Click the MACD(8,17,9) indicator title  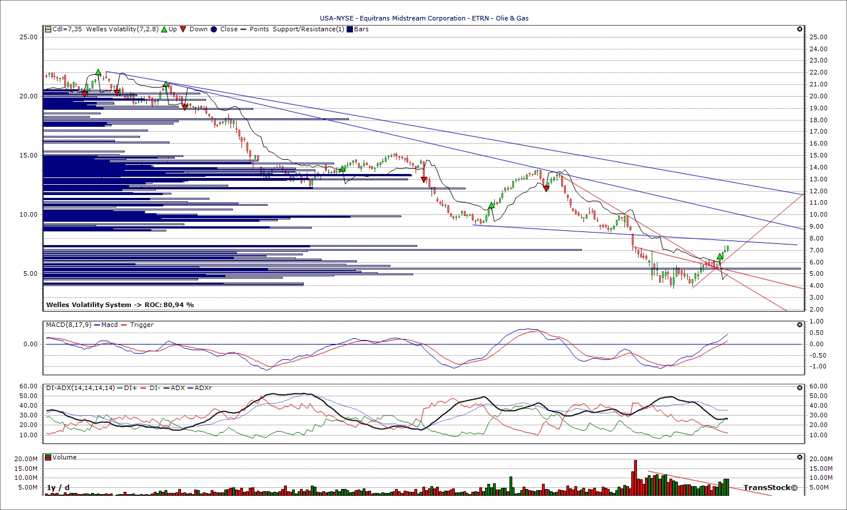coord(69,325)
